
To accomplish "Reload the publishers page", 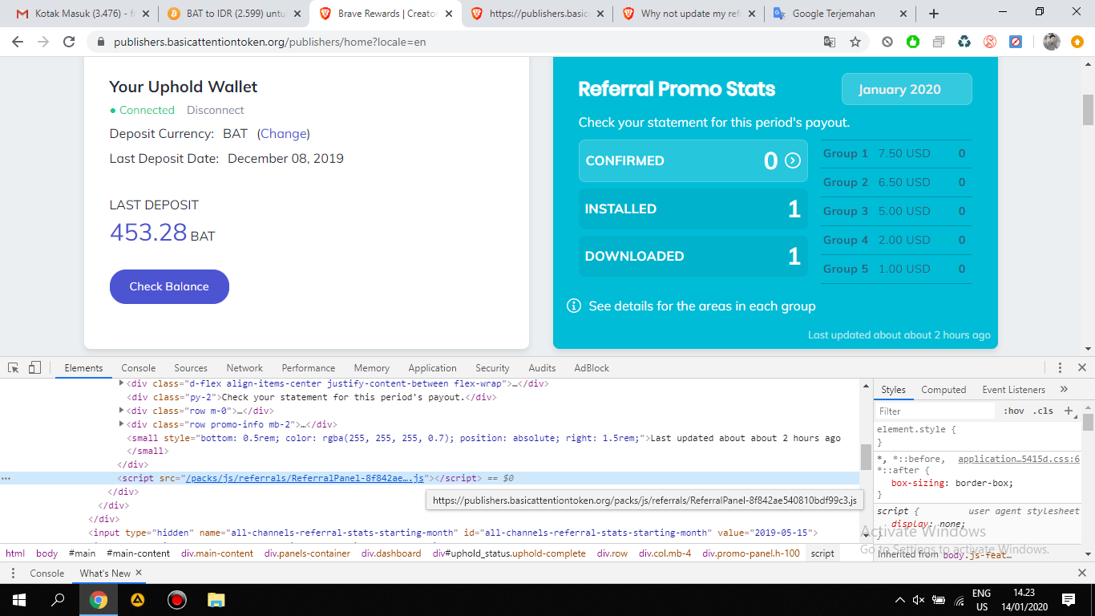I will pyautogui.click(x=70, y=42).
